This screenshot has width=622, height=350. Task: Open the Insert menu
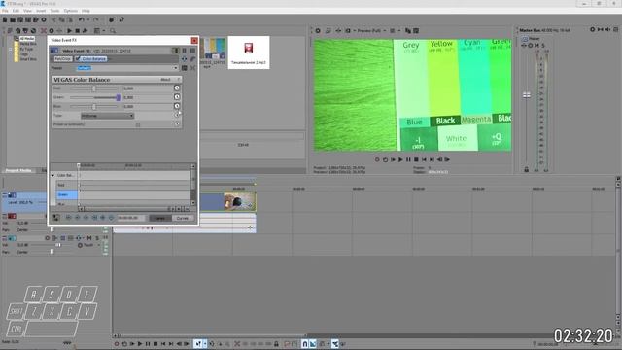[x=41, y=11]
